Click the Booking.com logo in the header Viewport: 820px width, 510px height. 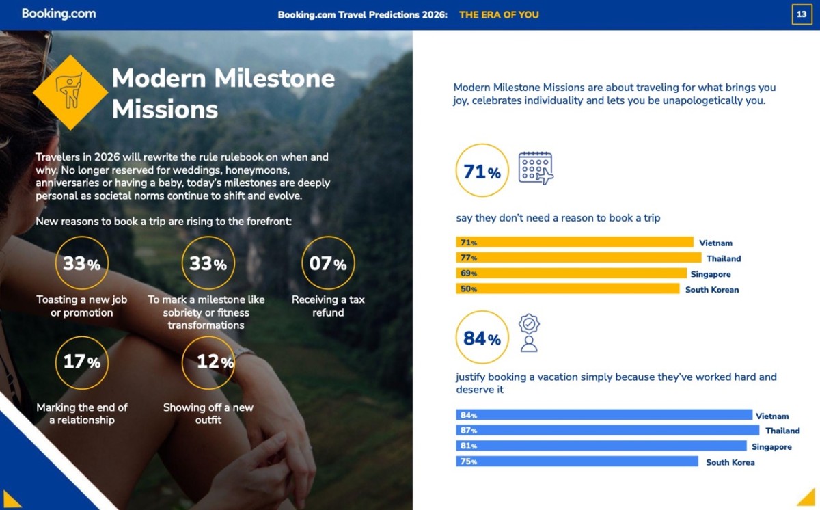pyautogui.click(x=59, y=14)
